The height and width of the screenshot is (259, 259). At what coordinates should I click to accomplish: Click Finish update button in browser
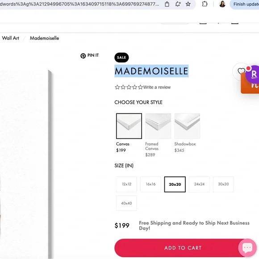pos(245,4)
